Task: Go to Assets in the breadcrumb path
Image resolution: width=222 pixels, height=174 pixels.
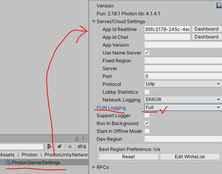Action: [7, 155]
